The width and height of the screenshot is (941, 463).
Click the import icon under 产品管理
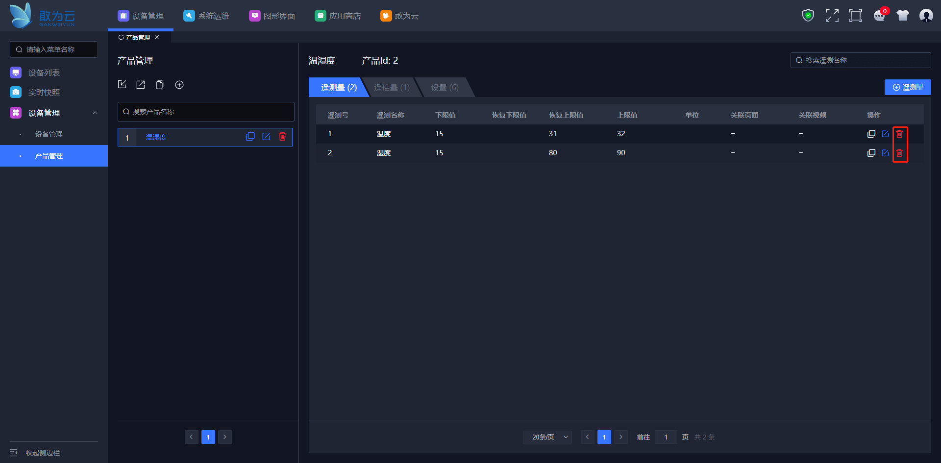coord(122,85)
